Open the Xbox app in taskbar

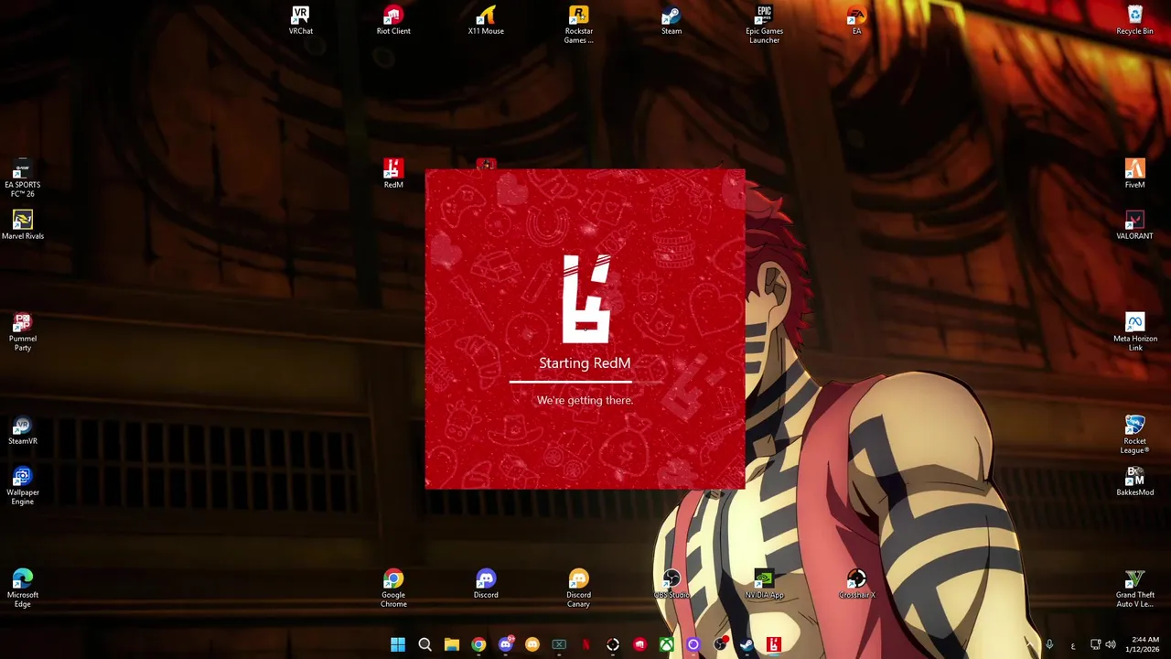[667, 644]
